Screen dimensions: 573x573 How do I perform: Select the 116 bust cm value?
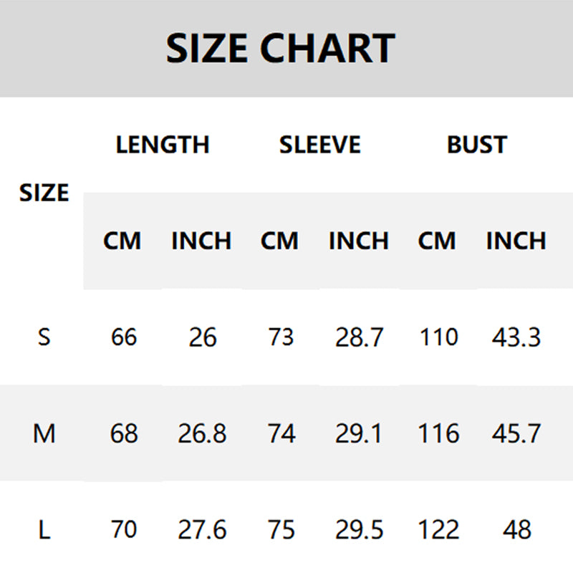(x=438, y=433)
